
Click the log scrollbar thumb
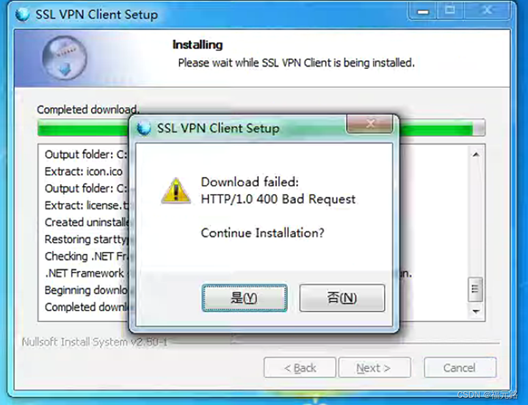tap(475, 289)
